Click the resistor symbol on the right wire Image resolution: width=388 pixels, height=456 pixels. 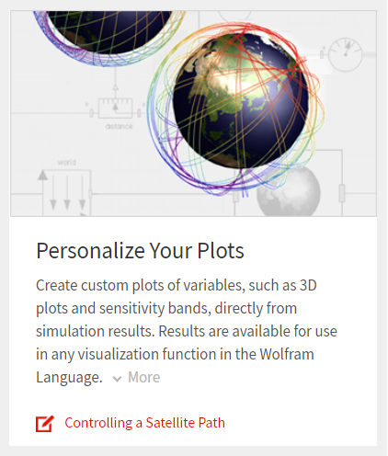click(x=342, y=193)
